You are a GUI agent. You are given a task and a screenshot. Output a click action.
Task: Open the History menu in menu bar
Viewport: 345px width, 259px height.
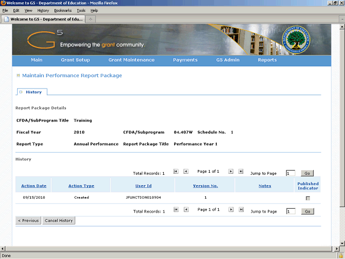pyautogui.click(x=43, y=11)
